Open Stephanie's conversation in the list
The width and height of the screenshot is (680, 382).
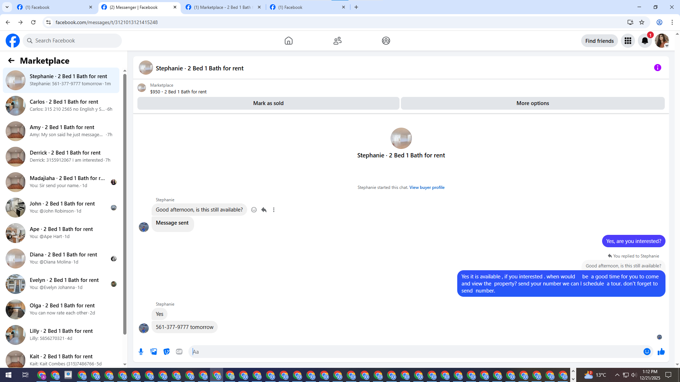click(61, 80)
